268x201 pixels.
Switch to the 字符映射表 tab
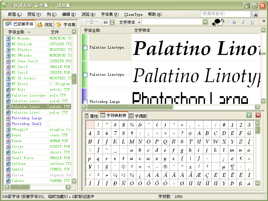(x=113, y=116)
